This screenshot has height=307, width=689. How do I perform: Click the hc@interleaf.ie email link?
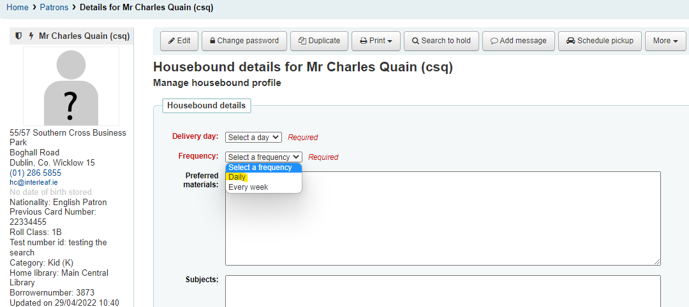[33, 182]
